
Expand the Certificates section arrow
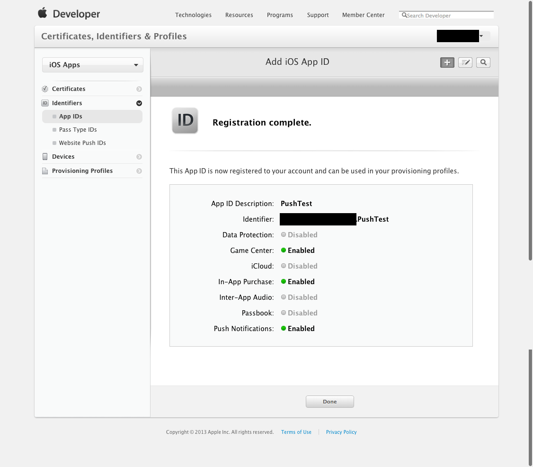[x=139, y=89]
